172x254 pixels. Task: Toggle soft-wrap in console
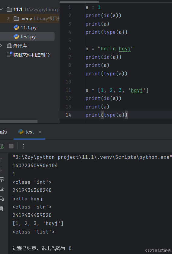coord(2,179)
